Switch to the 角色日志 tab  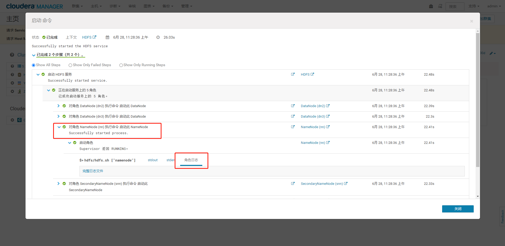pos(191,160)
